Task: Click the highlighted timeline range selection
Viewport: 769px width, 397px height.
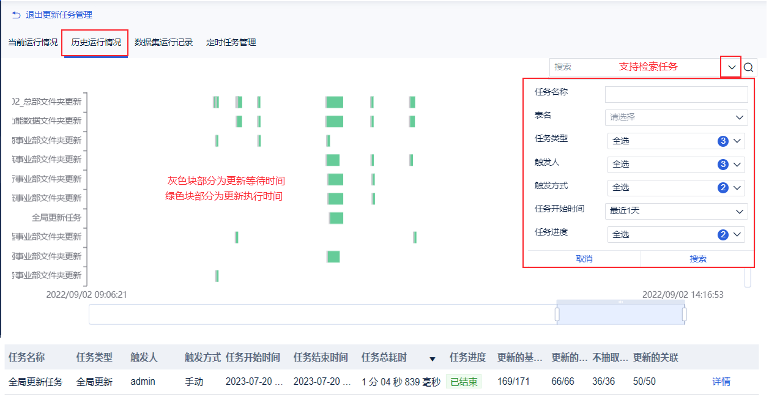Action: [620, 314]
